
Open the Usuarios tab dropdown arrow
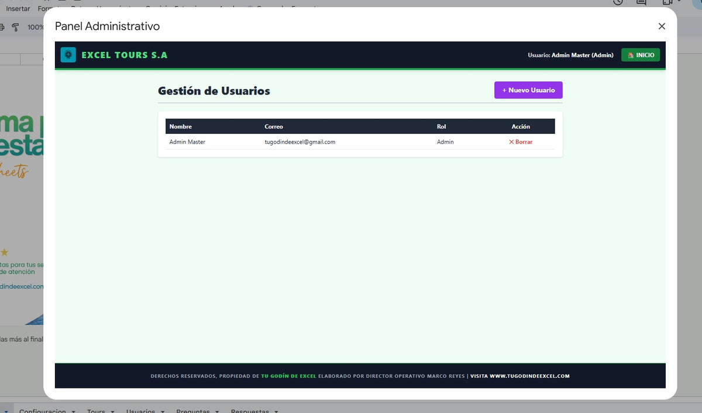[163, 411]
